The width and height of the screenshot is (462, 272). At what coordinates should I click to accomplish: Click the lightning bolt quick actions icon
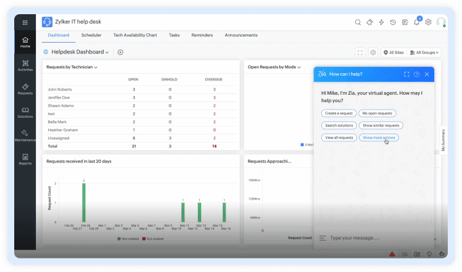pos(381,22)
